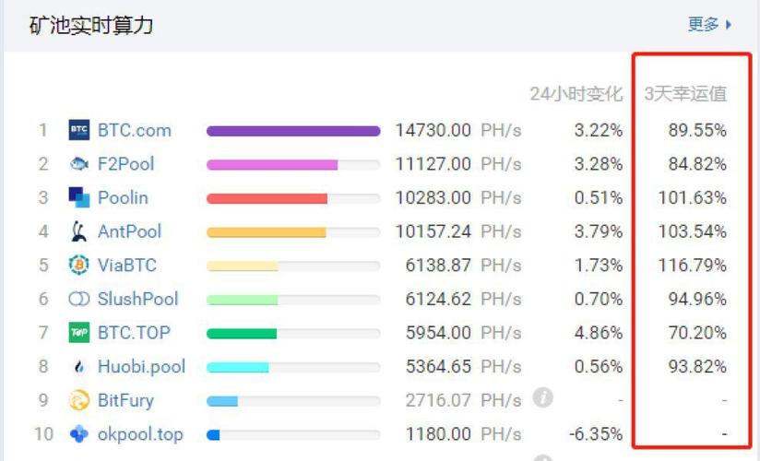Image resolution: width=760 pixels, height=461 pixels.
Task: Click the SlushPool rings logo icon
Action: (x=79, y=299)
